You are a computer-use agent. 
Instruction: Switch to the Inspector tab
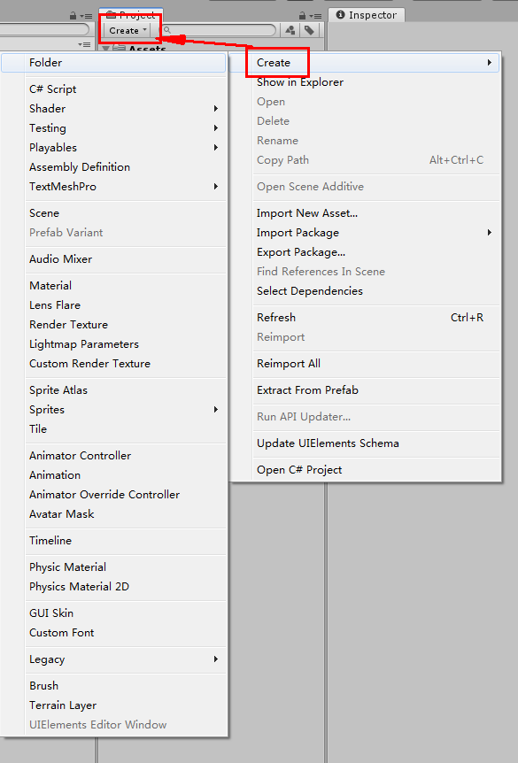point(367,15)
